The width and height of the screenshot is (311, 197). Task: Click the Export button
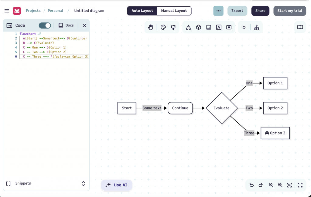[237, 11]
